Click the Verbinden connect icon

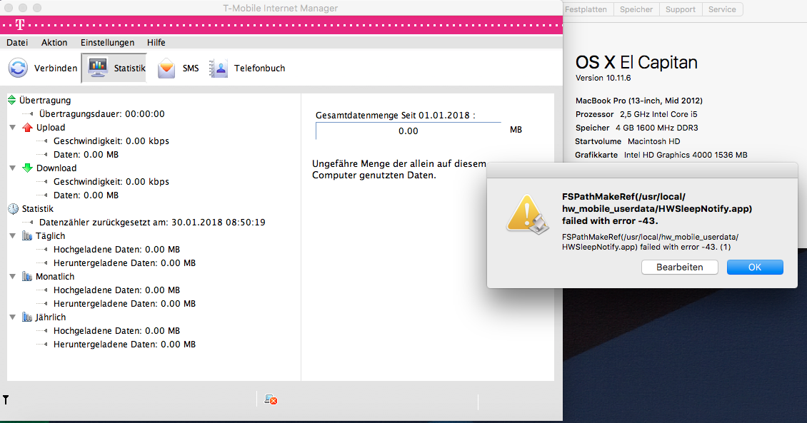18,68
